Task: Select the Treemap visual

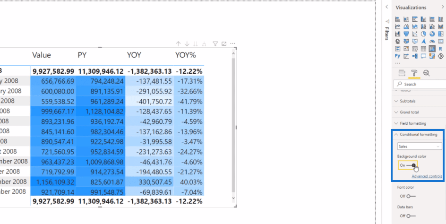Action: [441, 34]
